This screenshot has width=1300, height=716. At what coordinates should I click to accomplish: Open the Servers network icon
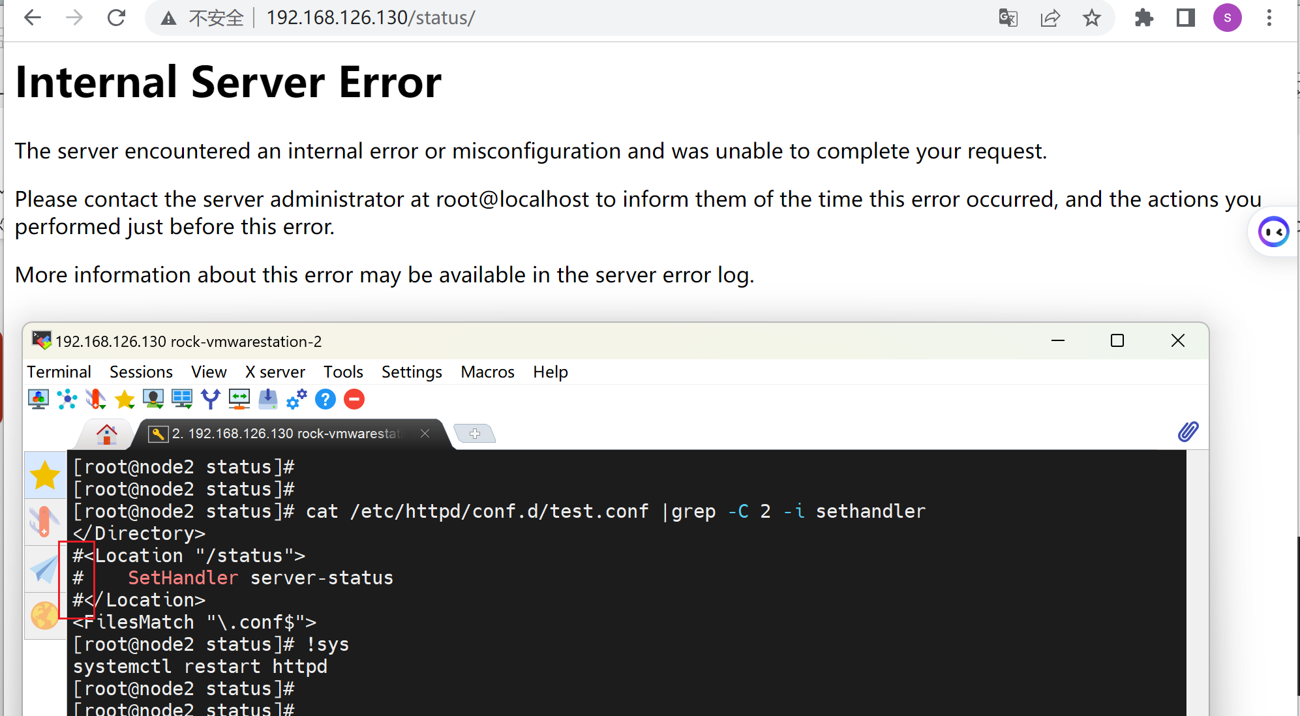[x=67, y=399]
